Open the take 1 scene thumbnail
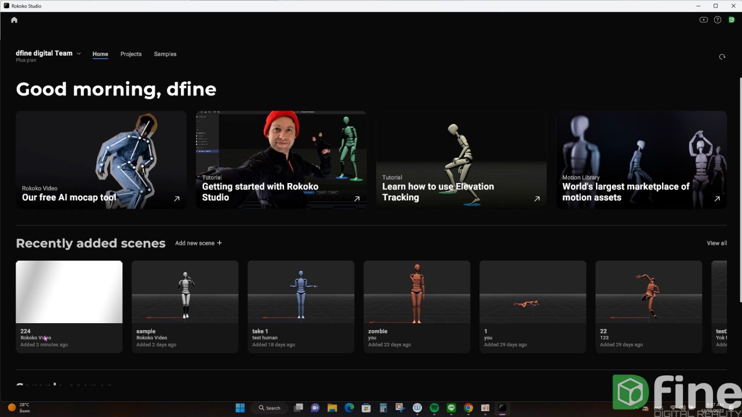Screen dimensions: 742x417 tap(301, 292)
